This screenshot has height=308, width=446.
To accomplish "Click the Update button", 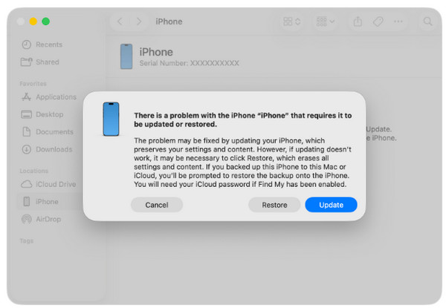I will tap(331, 205).
